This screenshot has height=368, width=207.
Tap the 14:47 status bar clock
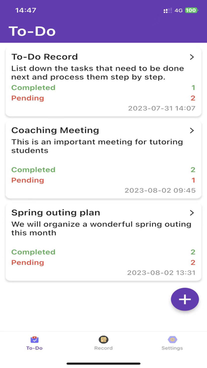click(x=26, y=10)
